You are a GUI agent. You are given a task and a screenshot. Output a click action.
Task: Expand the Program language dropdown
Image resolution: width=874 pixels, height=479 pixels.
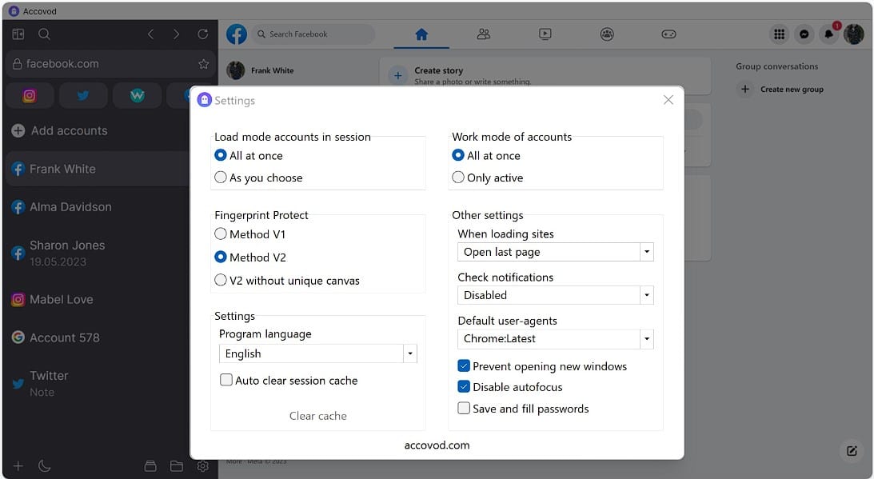(x=409, y=353)
